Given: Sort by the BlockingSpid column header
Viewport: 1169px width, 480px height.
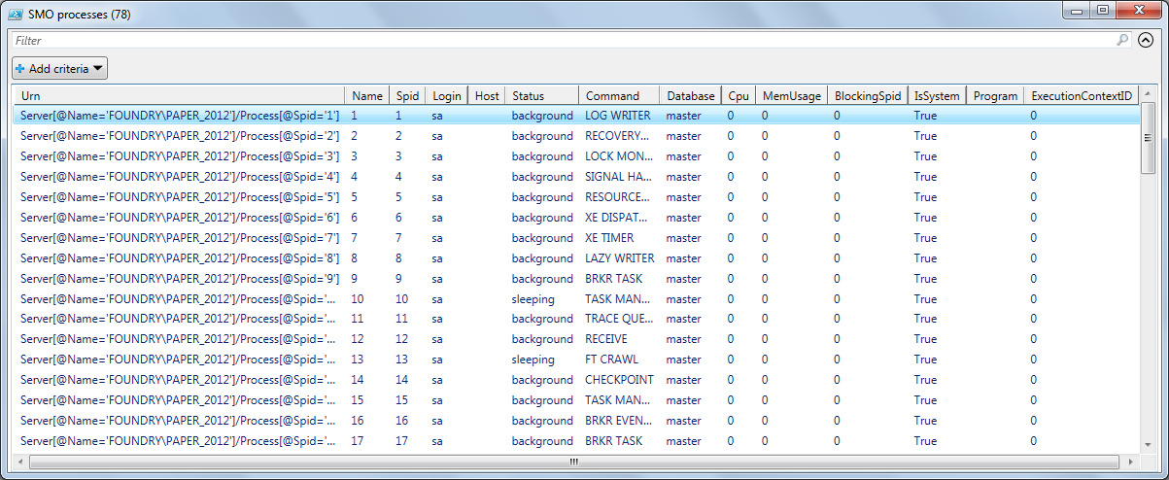Looking at the screenshot, I should click(867, 95).
